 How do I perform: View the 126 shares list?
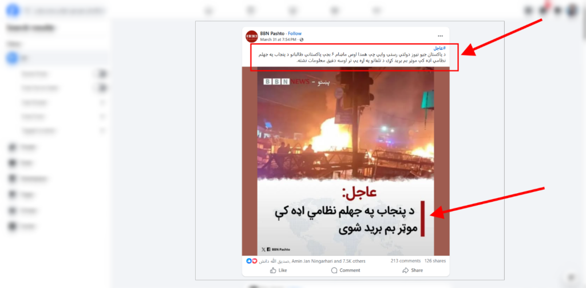435,261
